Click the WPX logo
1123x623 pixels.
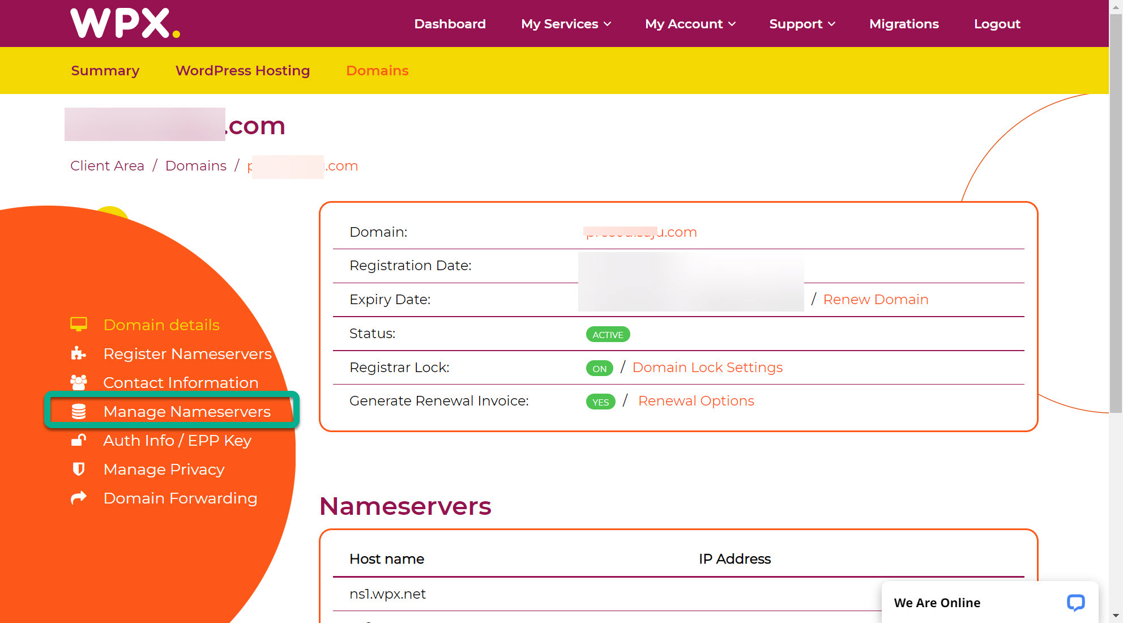pos(125,23)
